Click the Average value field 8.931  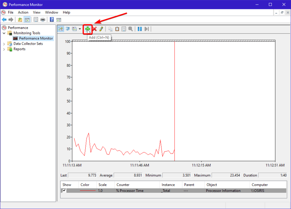click(128, 175)
